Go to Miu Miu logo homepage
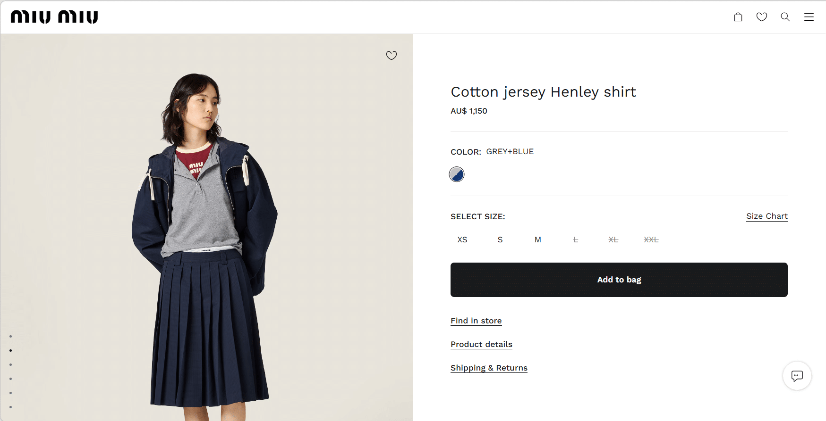 click(54, 17)
